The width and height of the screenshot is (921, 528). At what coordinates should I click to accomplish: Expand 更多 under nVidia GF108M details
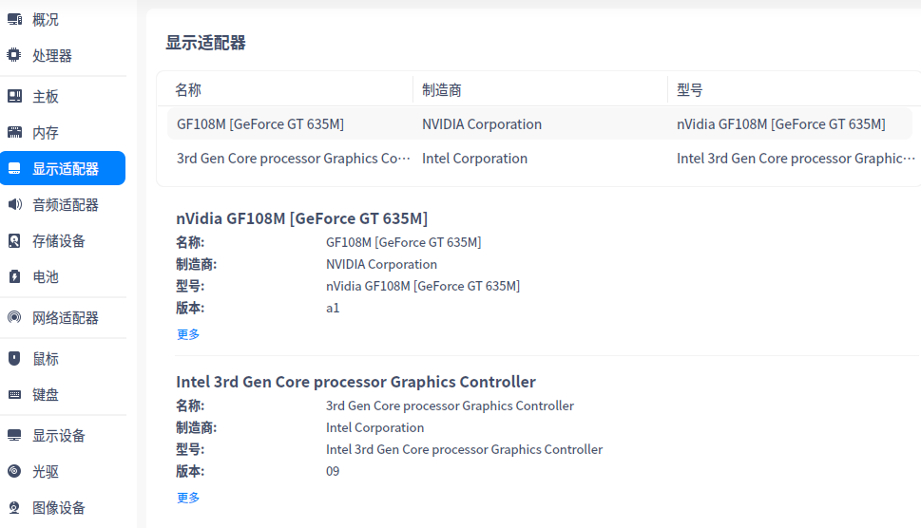[x=188, y=334]
